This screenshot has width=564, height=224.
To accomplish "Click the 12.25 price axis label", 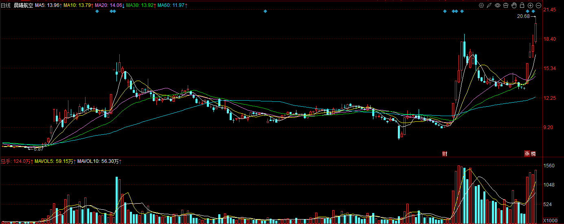I will [550, 98].
